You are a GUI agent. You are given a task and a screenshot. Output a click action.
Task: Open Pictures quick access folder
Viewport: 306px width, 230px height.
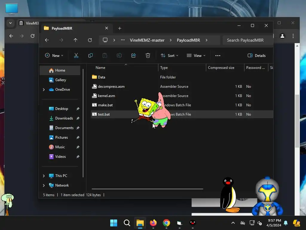tap(60, 137)
